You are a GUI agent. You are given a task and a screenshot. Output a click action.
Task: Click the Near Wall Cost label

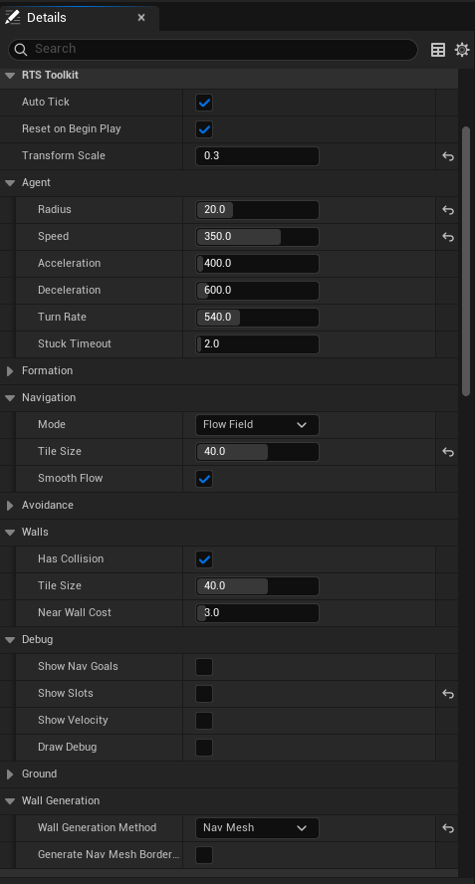pyautogui.click(x=75, y=613)
